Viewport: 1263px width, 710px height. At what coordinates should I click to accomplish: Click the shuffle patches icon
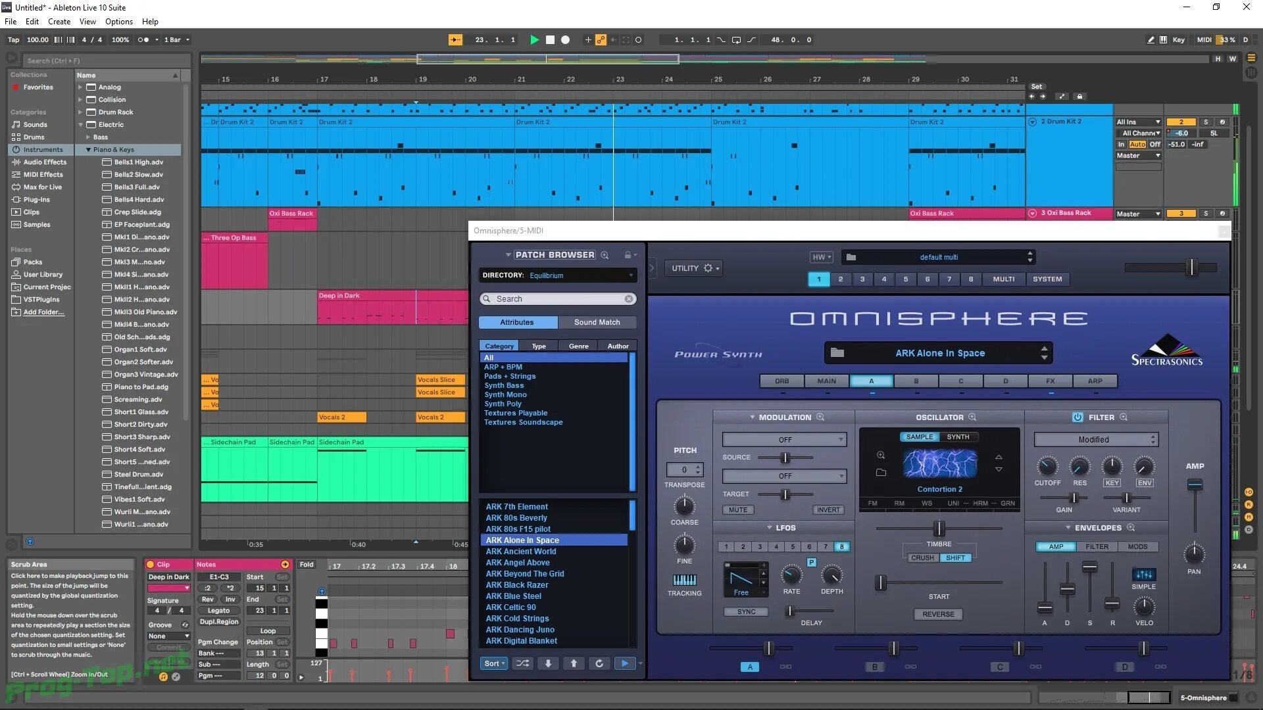pyautogui.click(x=522, y=664)
